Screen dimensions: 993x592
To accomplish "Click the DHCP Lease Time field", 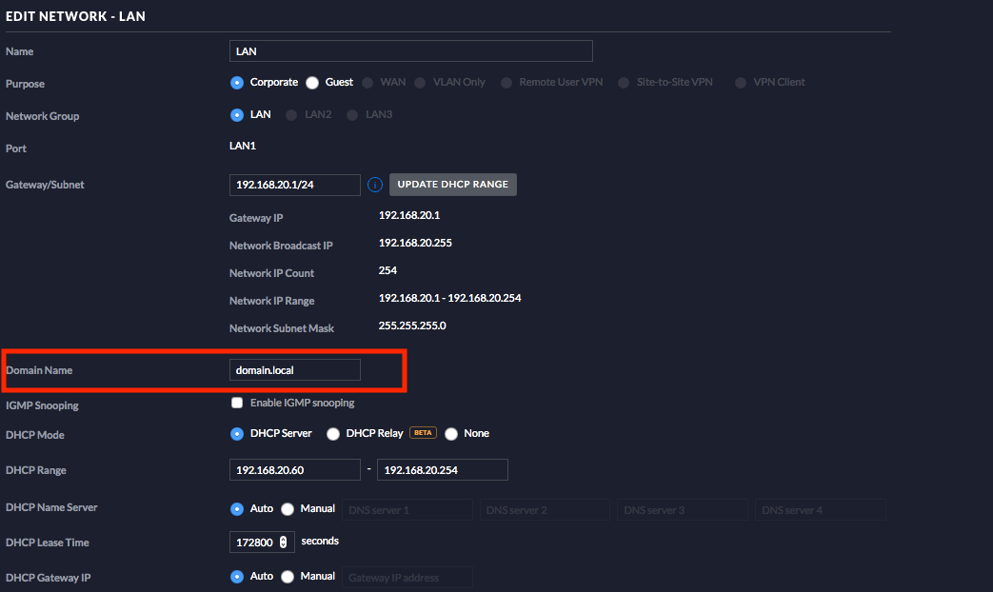I will pos(254,543).
